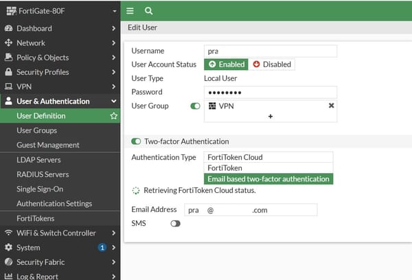
Task: Click the System gear icon
Action: click(8, 247)
